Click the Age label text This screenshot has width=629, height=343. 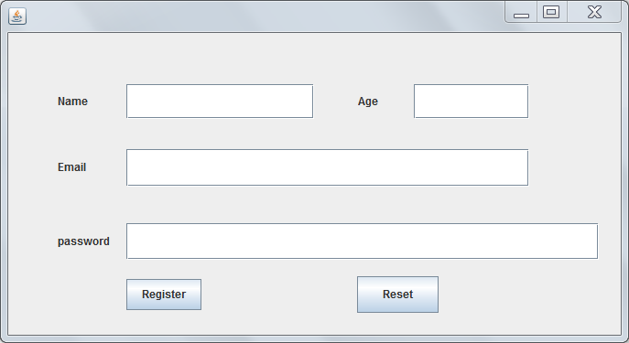368,102
